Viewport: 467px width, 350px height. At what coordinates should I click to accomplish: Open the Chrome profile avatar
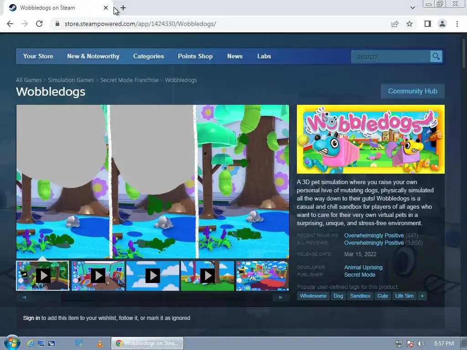pos(442,24)
